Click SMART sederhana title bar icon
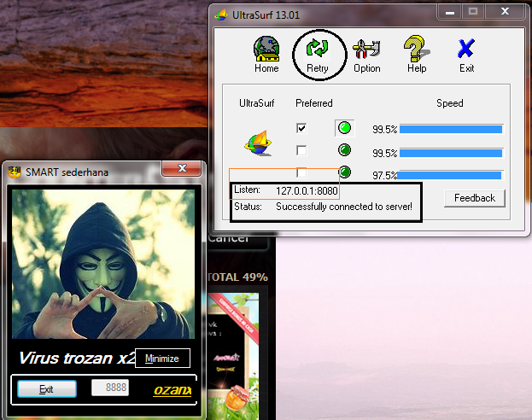The width and height of the screenshot is (532, 420). coord(15,172)
